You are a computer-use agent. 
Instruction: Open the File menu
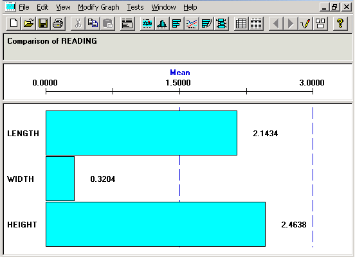[24, 7]
